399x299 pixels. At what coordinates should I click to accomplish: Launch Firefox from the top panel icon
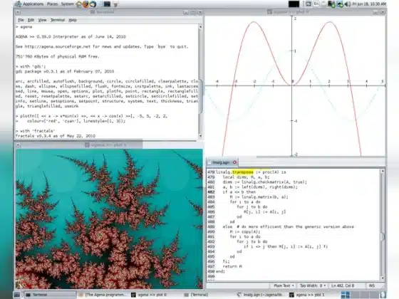tap(86, 4)
